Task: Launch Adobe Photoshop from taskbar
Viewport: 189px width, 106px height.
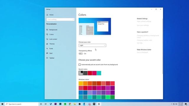Action: click(60, 104)
